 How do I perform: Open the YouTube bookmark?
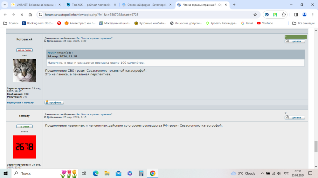[265, 23]
